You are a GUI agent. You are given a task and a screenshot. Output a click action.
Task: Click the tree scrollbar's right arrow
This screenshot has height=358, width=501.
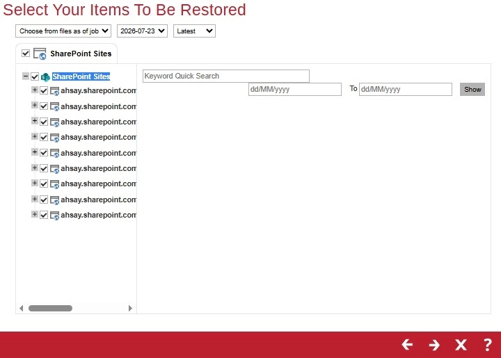(x=130, y=308)
